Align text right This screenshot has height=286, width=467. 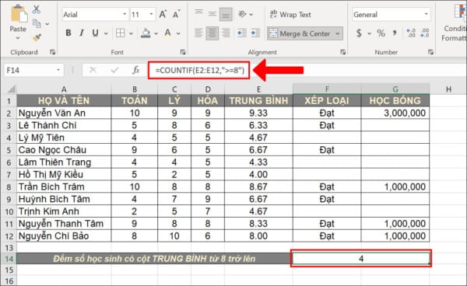point(226,33)
